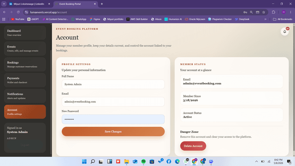
Task: Open the Figma bookmark
Action: 95,19
